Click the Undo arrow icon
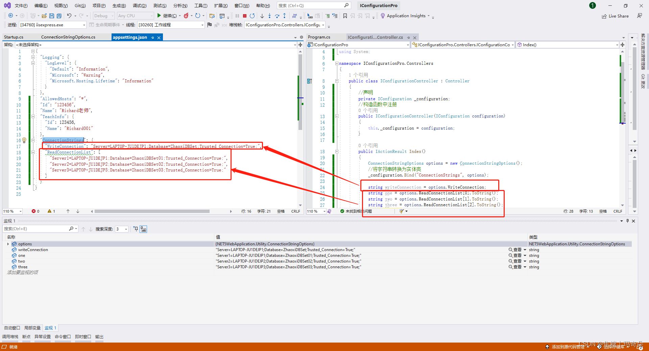This screenshot has width=649, height=351. click(x=69, y=16)
